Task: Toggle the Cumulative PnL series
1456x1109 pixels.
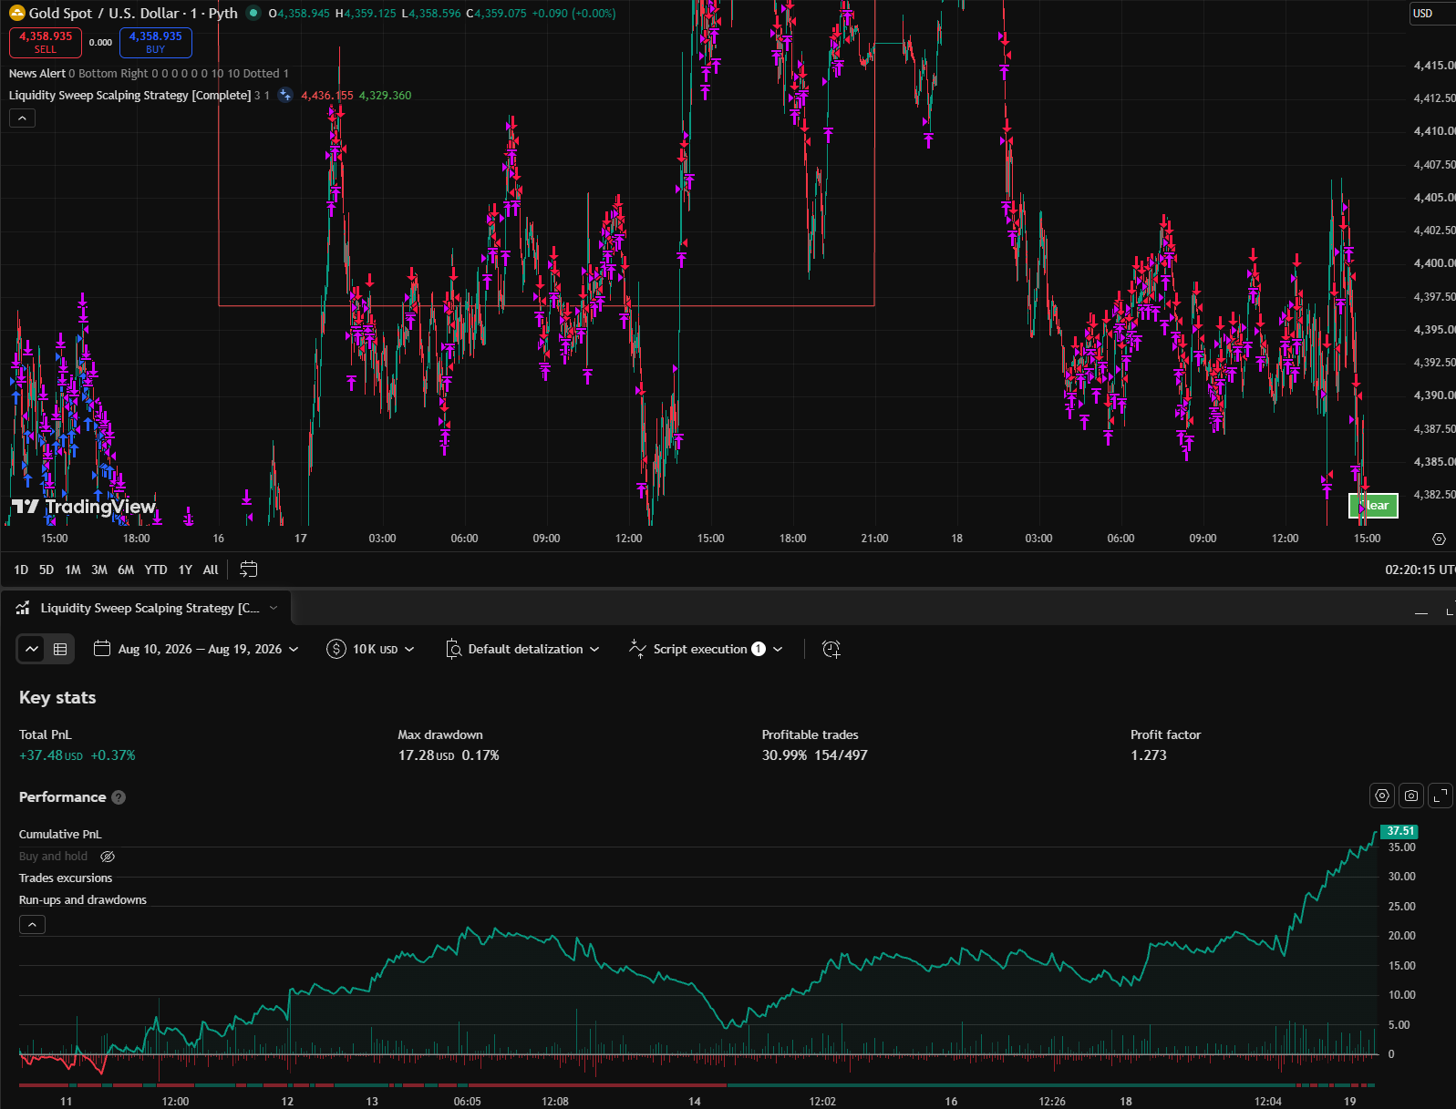Action: click(x=60, y=834)
